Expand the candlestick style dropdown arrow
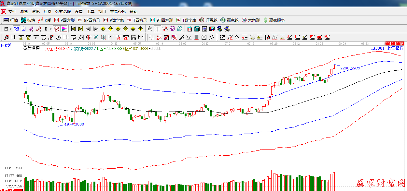Screen dimensions: 407x191 click(x=50, y=29)
